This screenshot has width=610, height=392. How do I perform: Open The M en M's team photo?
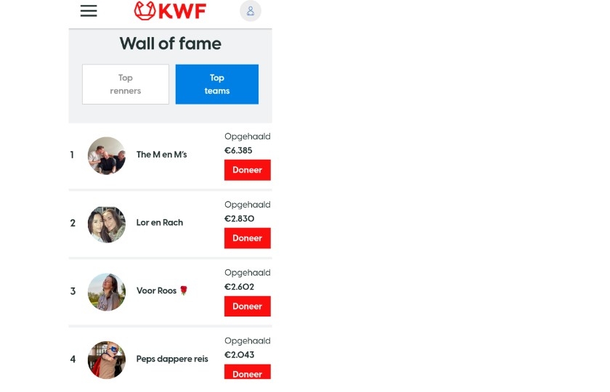(x=107, y=155)
